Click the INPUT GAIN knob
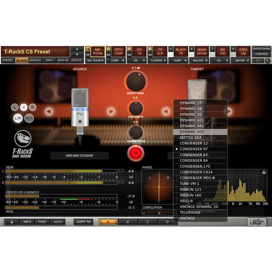The width and height of the screenshot is (272, 272). click(136, 81)
